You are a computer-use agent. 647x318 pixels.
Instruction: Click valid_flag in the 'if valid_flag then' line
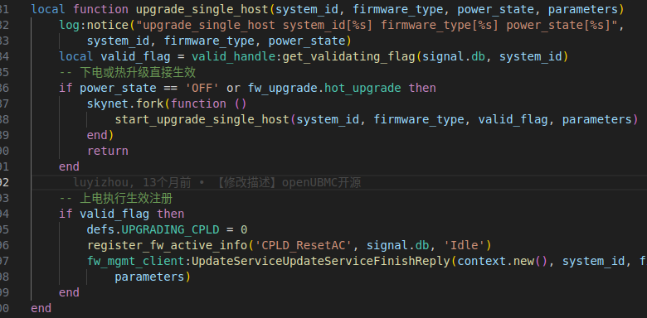(114, 214)
